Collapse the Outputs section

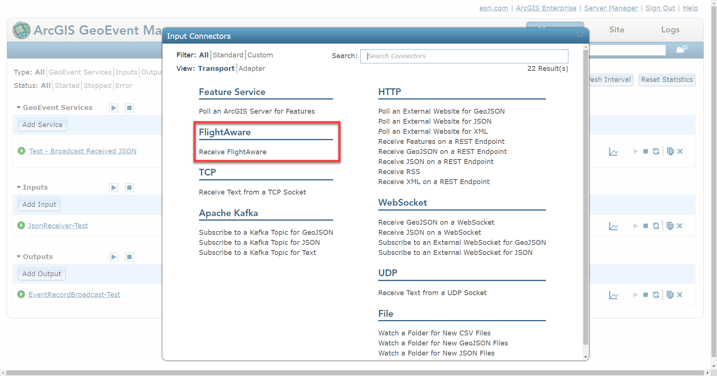(19, 257)
